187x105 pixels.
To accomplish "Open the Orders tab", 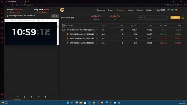I will tap(111, 10).
